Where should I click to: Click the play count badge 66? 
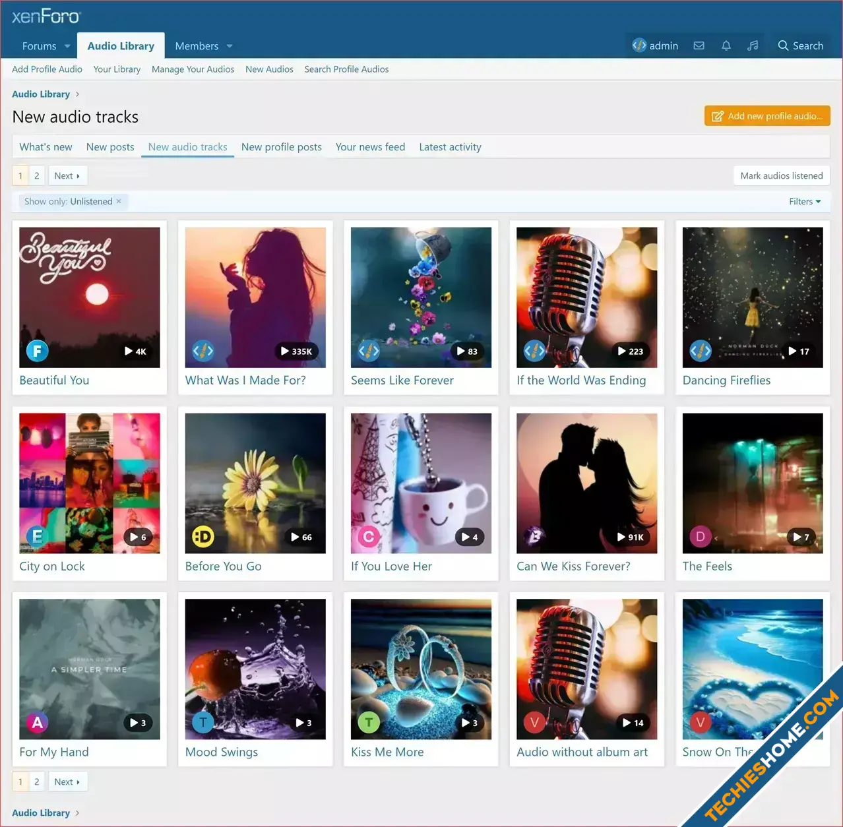point(301,537)
